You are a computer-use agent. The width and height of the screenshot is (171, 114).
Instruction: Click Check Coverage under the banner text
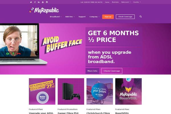click(x=112, y=71)
